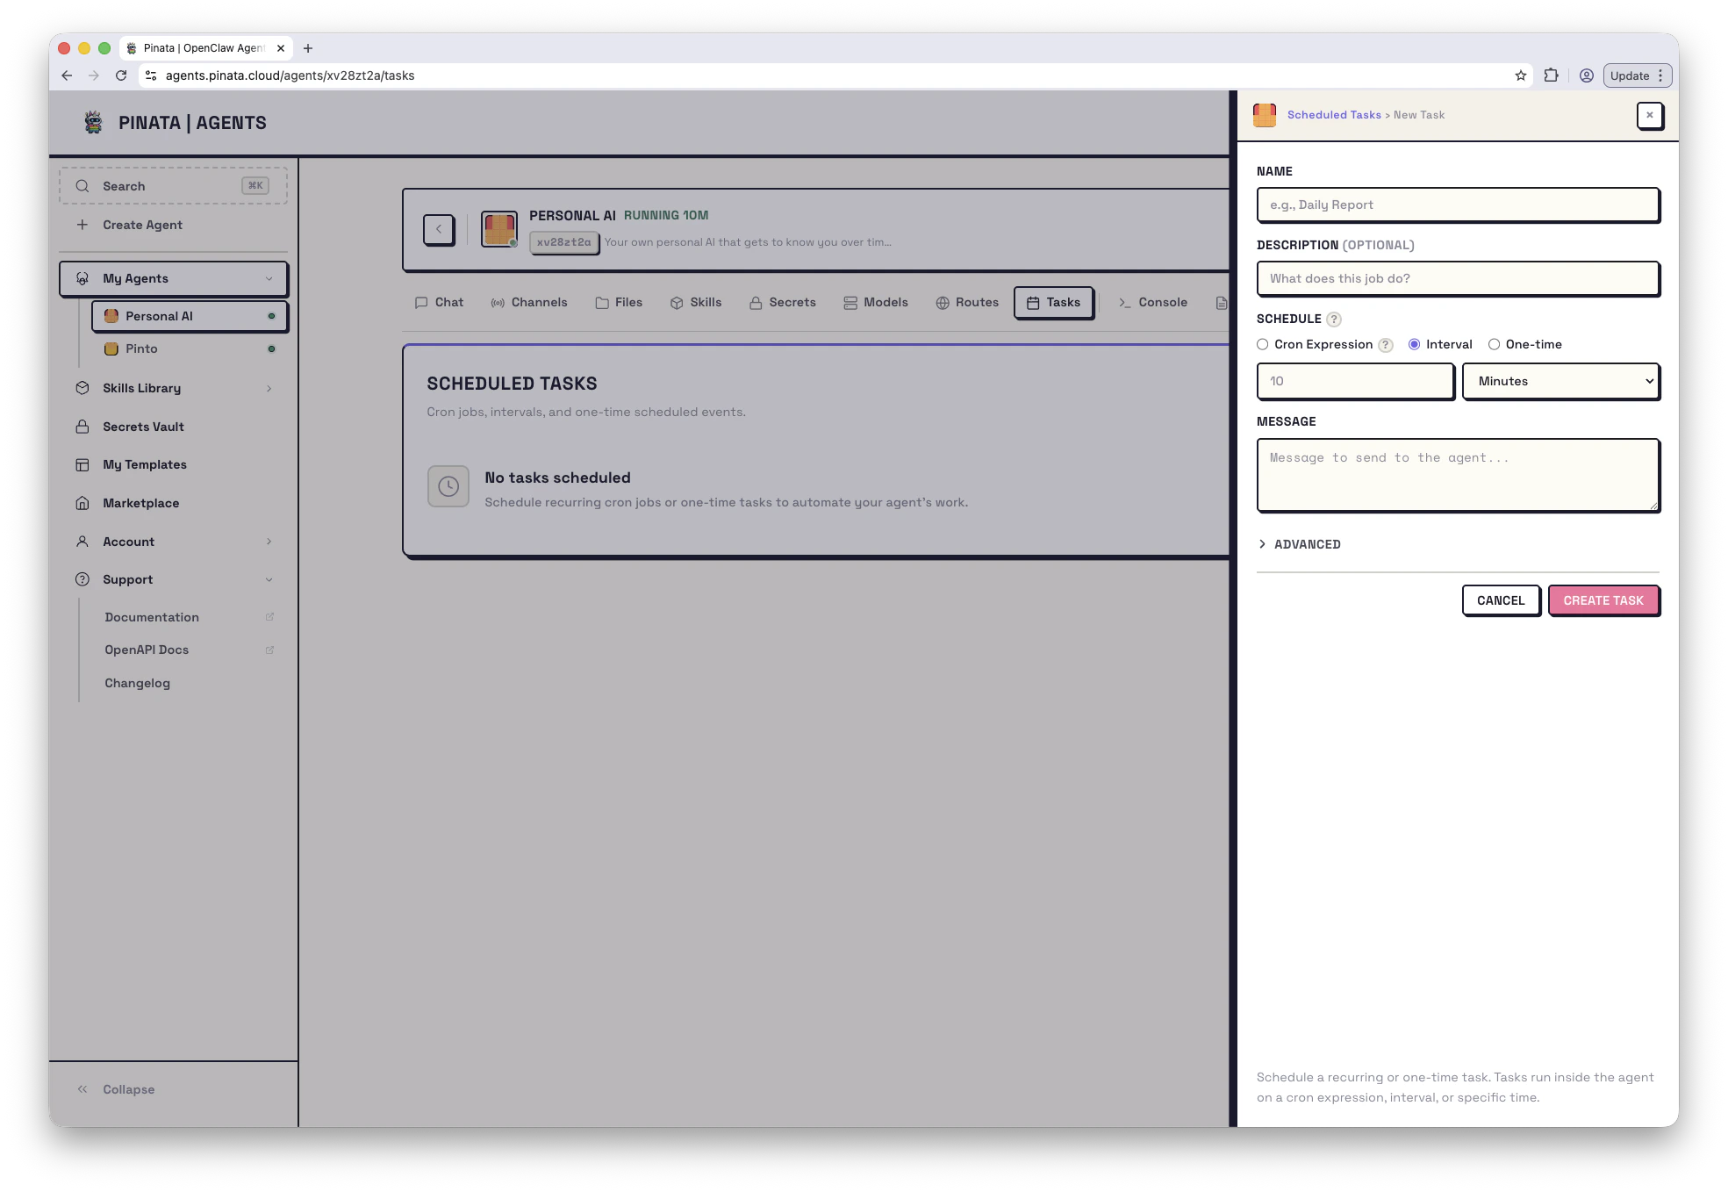The image size is (1728, 1192).
Task: Open the browser extensions puzzle icon
Action: [x=1551, y=75]
